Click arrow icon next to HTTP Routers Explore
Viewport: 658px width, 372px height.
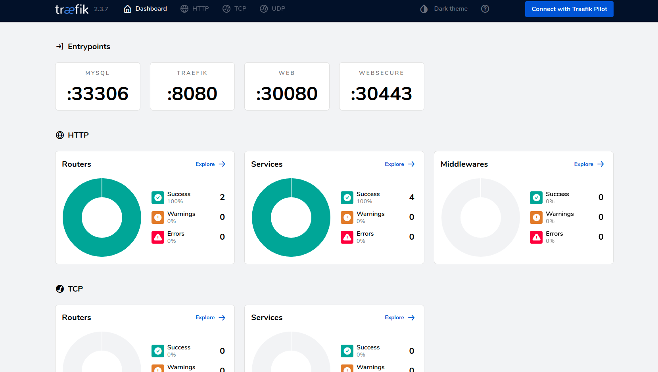click(x=222, y=164)
